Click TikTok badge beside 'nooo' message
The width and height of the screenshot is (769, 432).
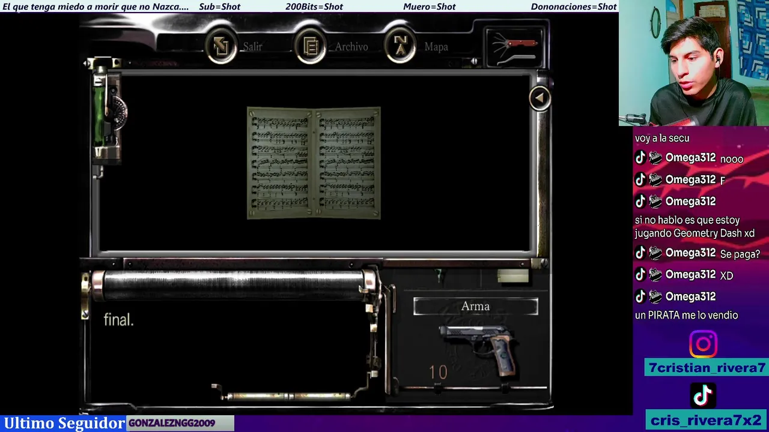[640, 158]
